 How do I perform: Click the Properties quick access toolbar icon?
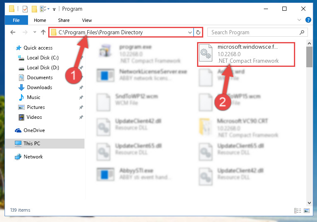coord(25,9)
